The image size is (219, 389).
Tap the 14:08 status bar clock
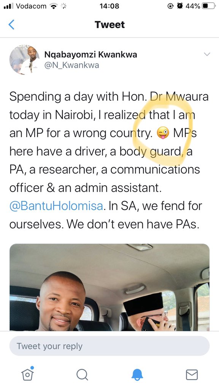pyautogui.click(x=109, y=6)
